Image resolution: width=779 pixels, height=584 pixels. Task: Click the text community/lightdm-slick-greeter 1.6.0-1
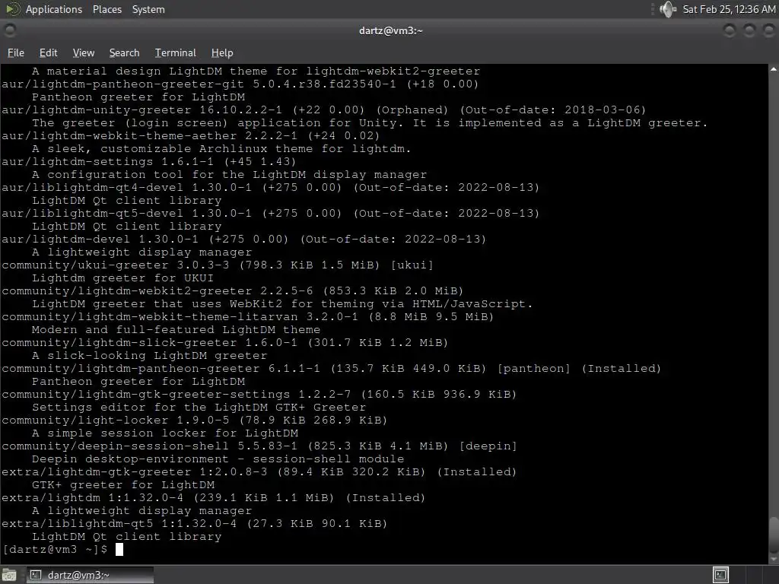click(149, 342)
